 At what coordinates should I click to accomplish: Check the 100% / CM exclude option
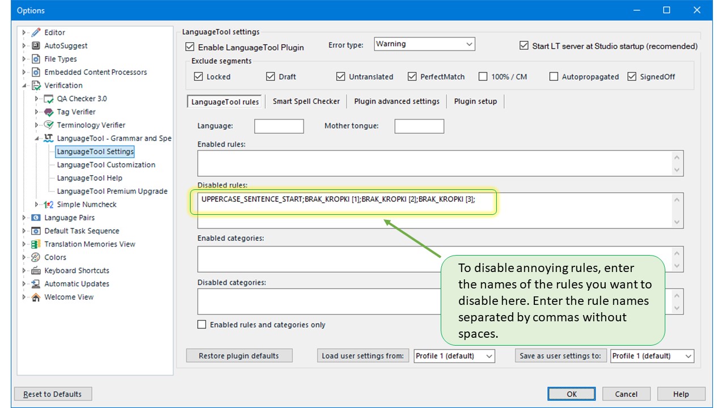point(483,76)
